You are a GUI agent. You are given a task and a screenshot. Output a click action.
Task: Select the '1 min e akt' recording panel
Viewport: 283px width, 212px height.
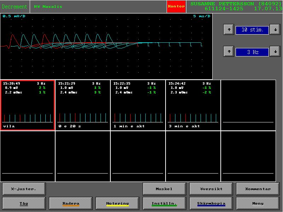[x=138, y=105]
